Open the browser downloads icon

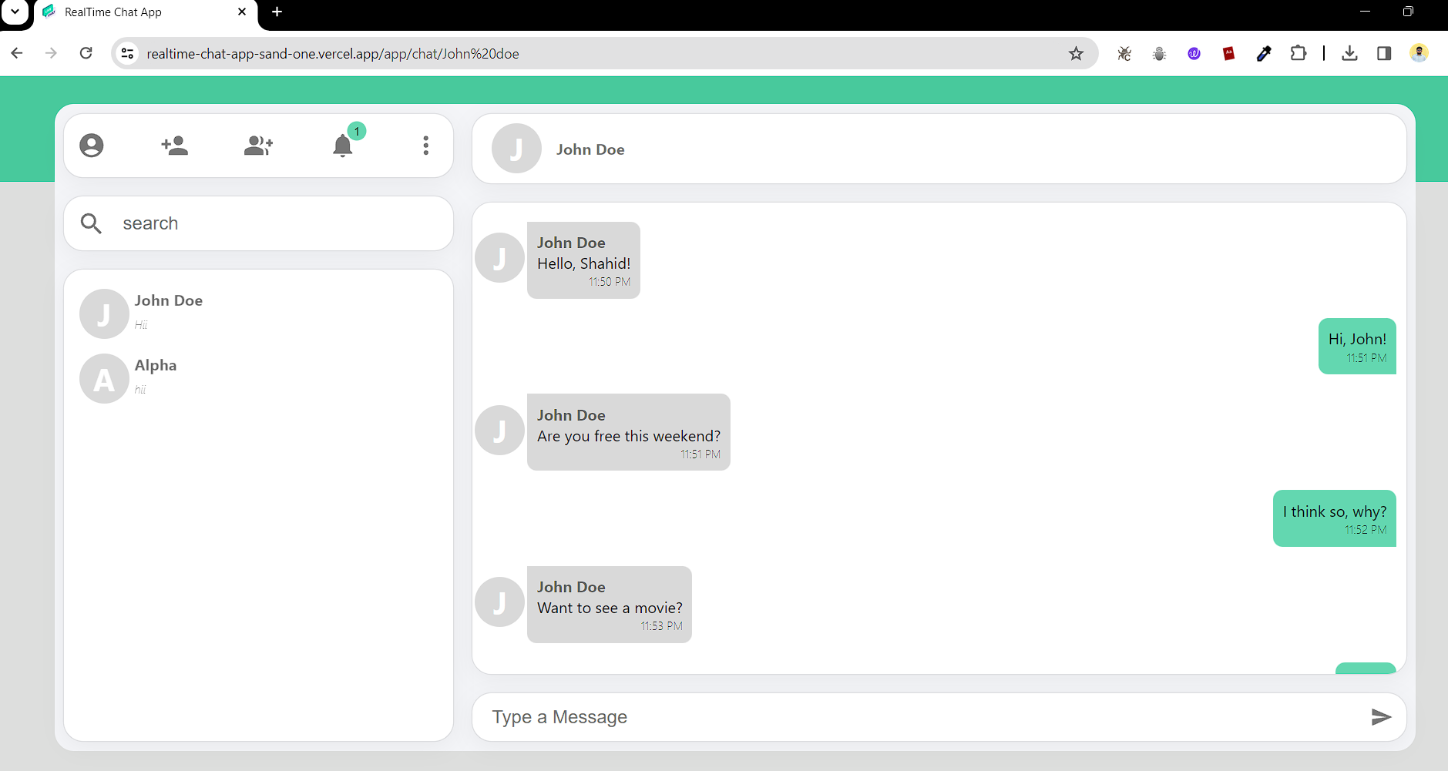click(x=1349, y=53)
